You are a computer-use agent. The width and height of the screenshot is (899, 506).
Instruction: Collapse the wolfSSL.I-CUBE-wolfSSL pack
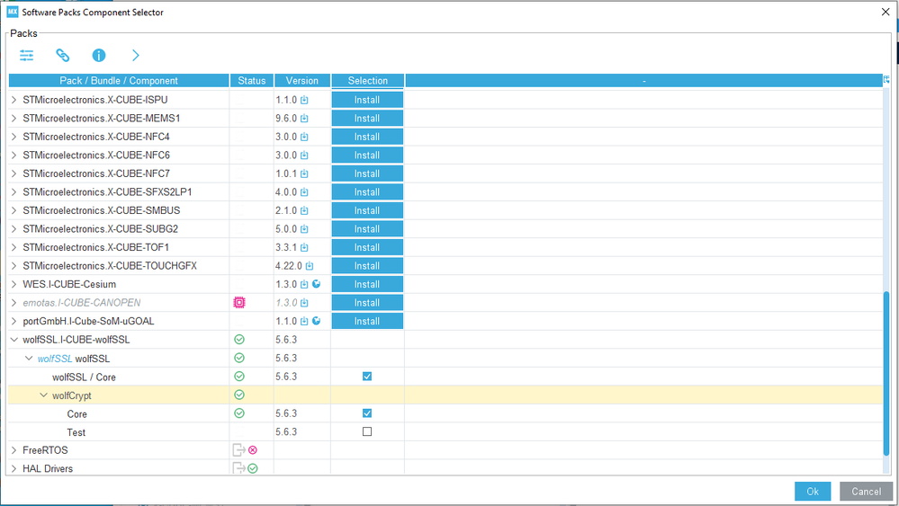click(13, 340)
